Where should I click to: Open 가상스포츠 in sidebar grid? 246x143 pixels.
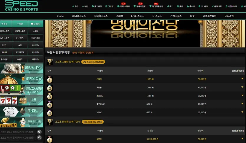pyautogui.click(x=36, y=38)
